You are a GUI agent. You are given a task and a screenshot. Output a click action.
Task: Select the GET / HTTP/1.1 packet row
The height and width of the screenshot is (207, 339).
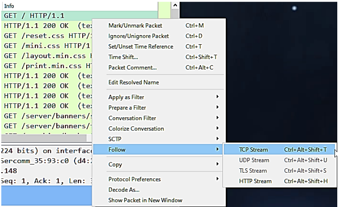[80, 16]
